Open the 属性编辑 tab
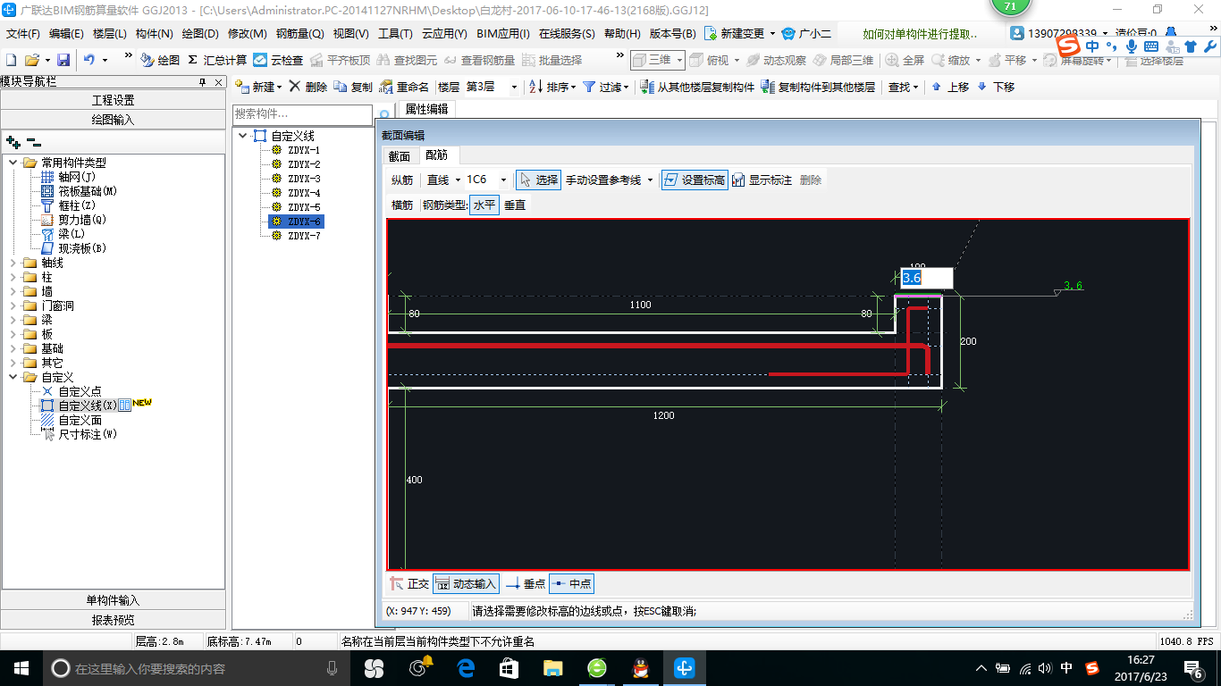This screenshot has height=686, width=1221. point(426,109)
